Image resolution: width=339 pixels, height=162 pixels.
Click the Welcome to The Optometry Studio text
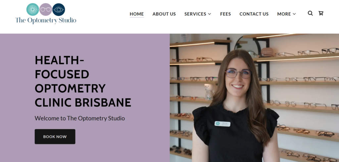(80, 118)
